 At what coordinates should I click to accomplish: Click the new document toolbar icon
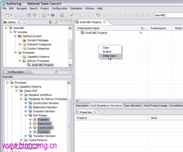click(44, 15)
